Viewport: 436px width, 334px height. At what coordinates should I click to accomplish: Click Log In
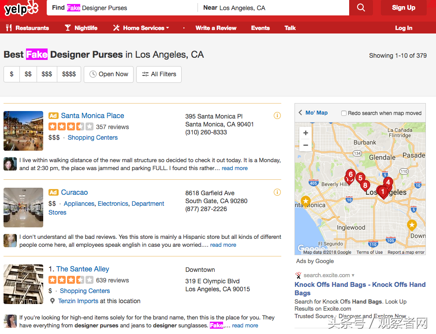click(404, 28)
